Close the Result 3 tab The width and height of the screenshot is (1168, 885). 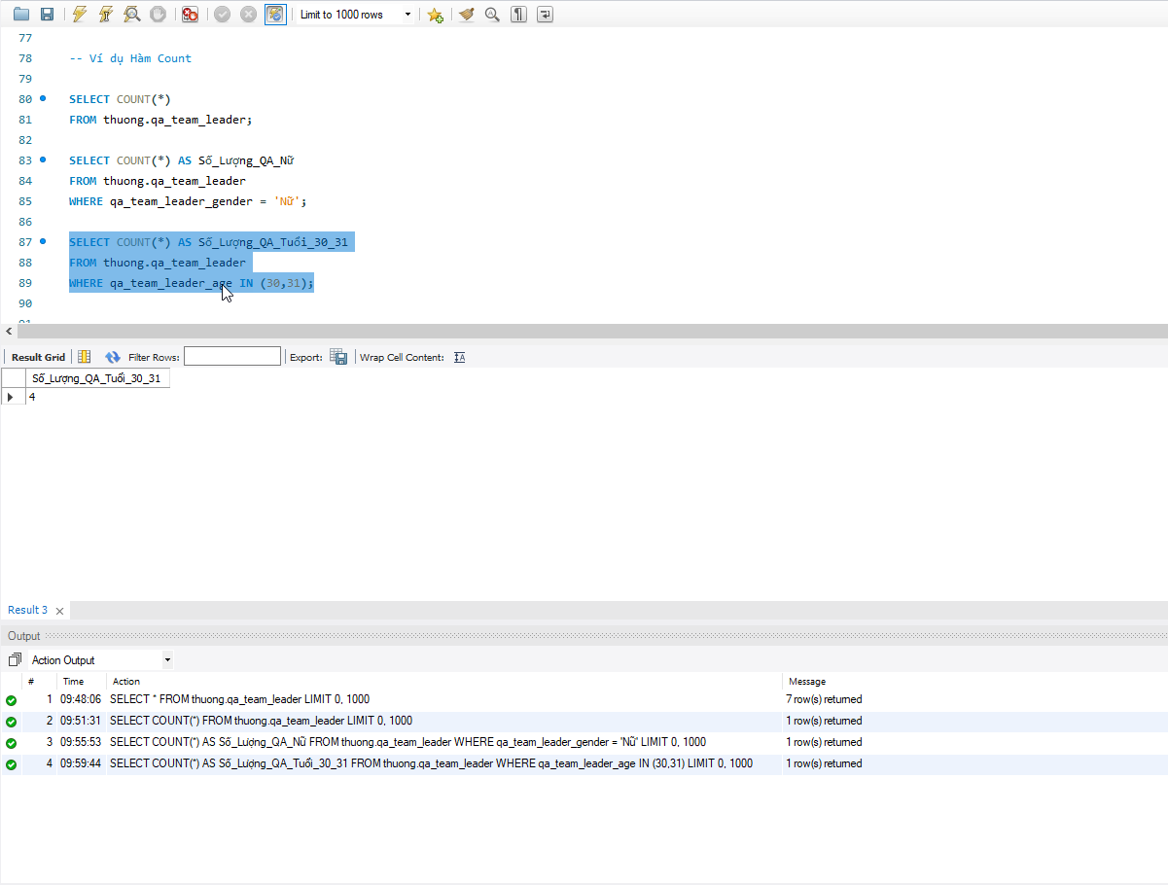[x=59, y=611]
